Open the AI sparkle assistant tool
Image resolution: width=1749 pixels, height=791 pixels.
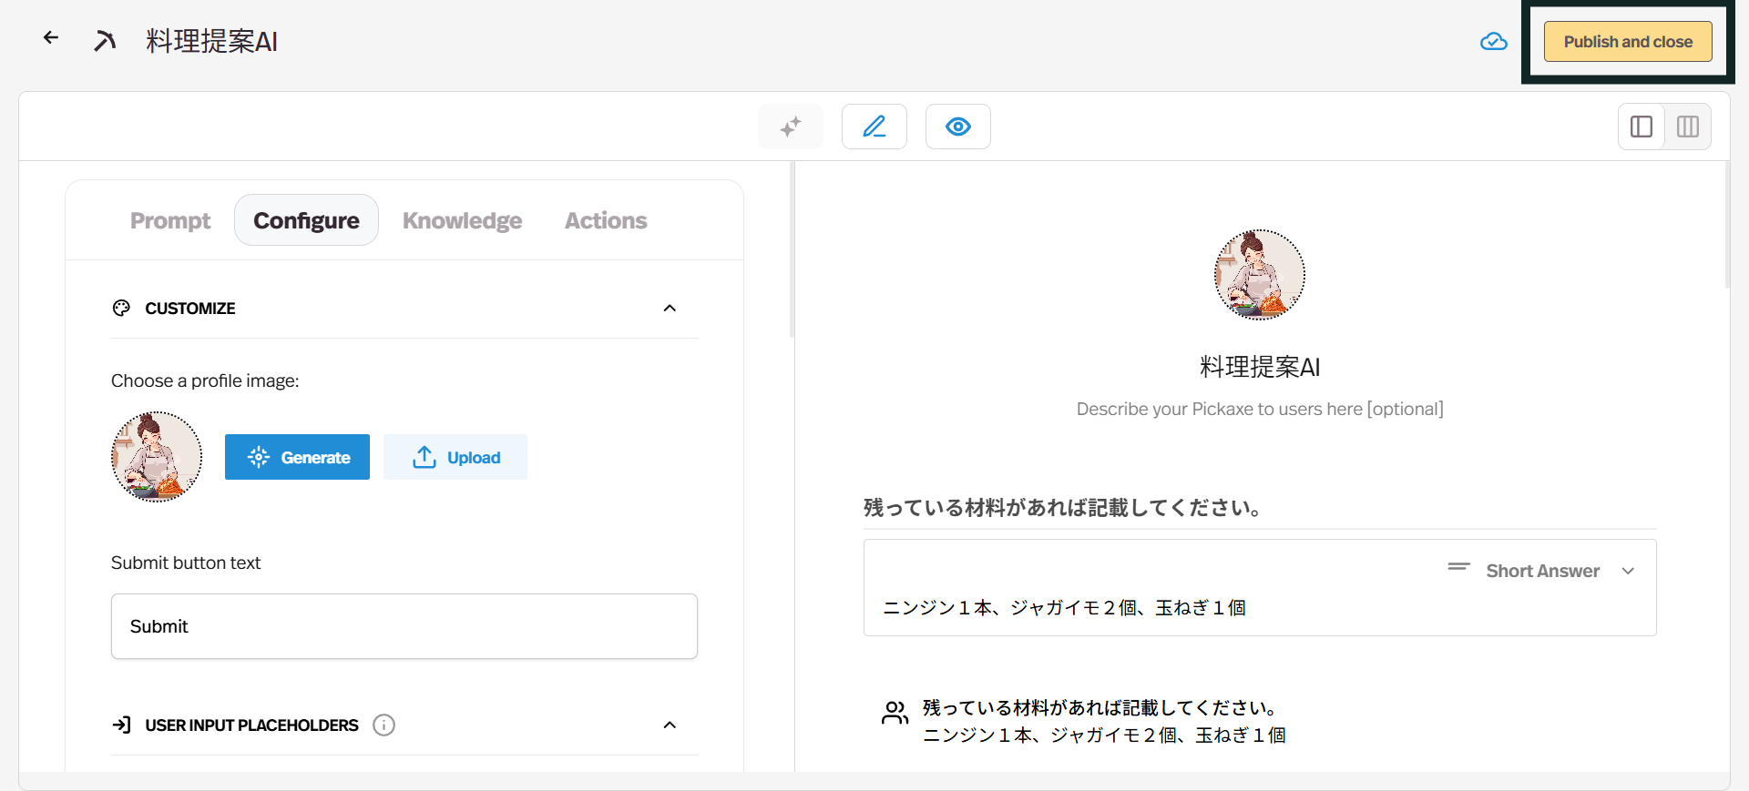[x=791, y=127]
